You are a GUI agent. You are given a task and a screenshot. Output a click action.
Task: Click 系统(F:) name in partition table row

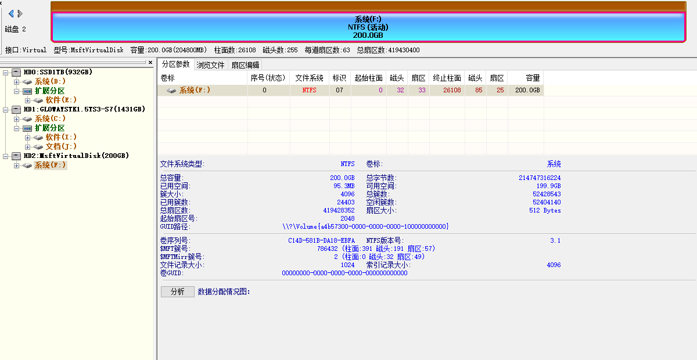(195, 91)
